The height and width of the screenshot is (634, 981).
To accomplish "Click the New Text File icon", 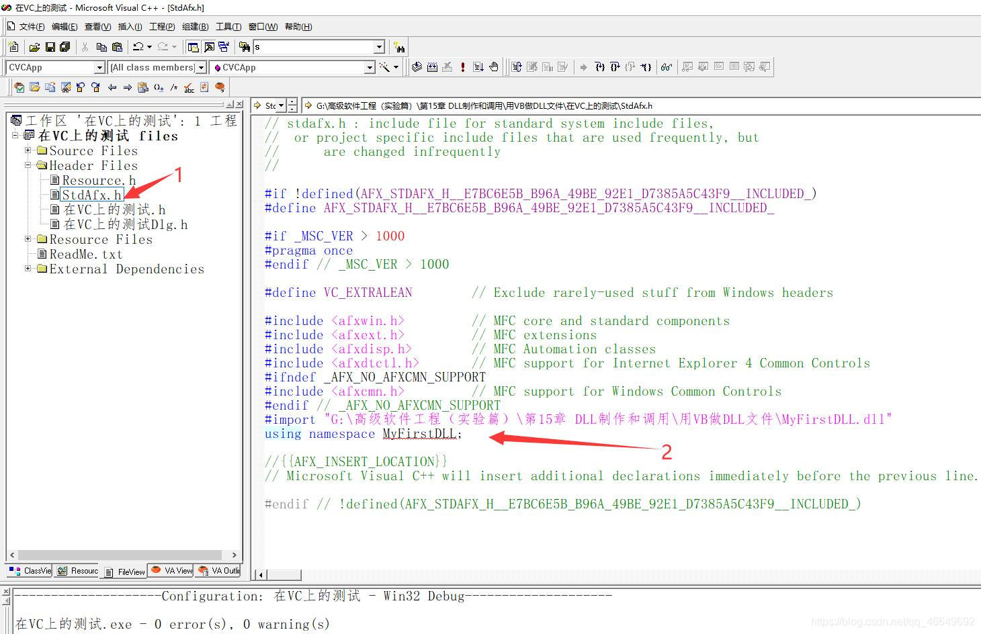I will [x=13, y=47].
